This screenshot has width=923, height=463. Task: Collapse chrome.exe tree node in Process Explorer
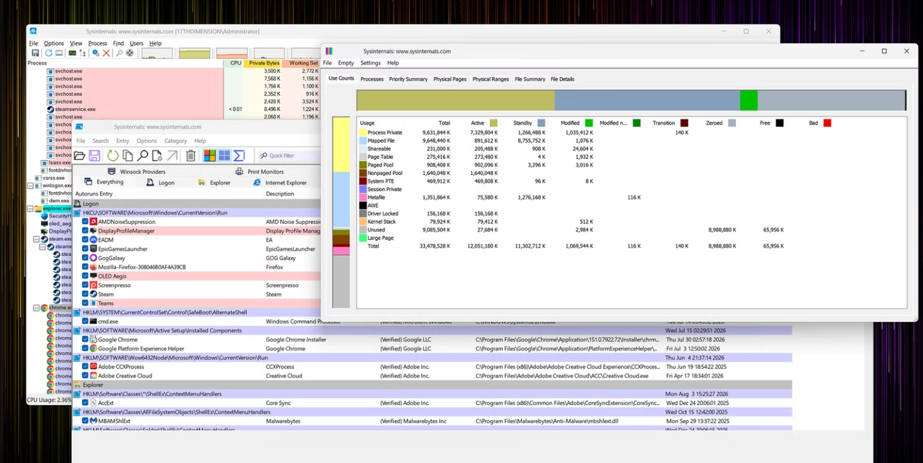tap(36, 308)
